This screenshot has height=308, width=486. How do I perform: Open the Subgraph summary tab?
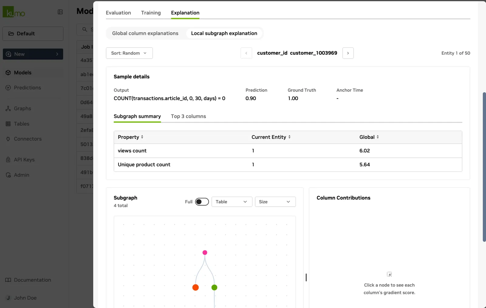pos(137,116)
